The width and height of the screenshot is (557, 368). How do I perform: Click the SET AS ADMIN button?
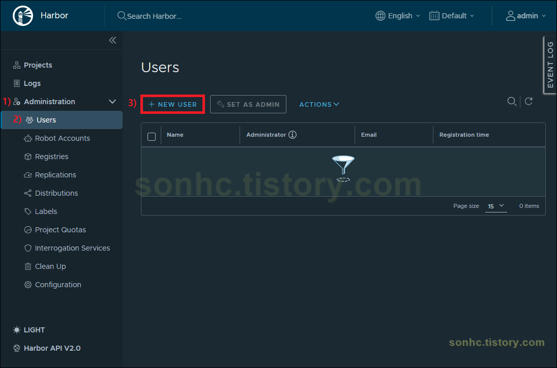[248, 104]
